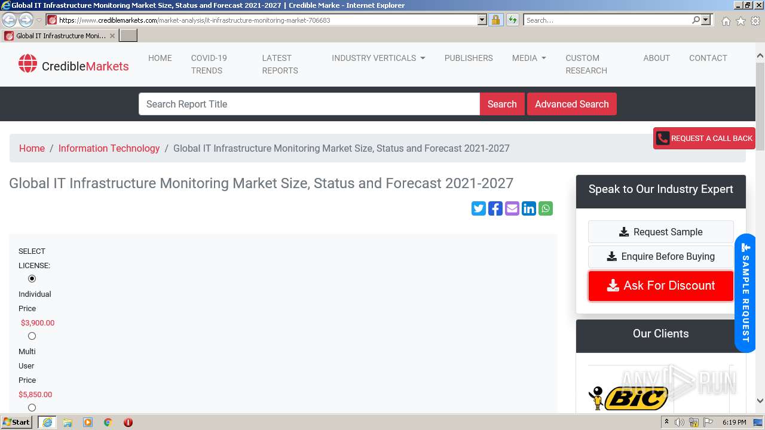Screen dimensions: 765x430
Task: Open the search provider dropdown arrow
Action: pos(706,20)
